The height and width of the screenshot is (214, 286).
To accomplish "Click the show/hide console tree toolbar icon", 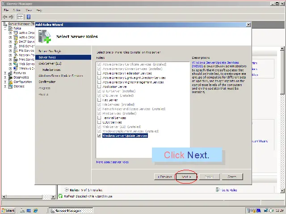I will (20, 17).
